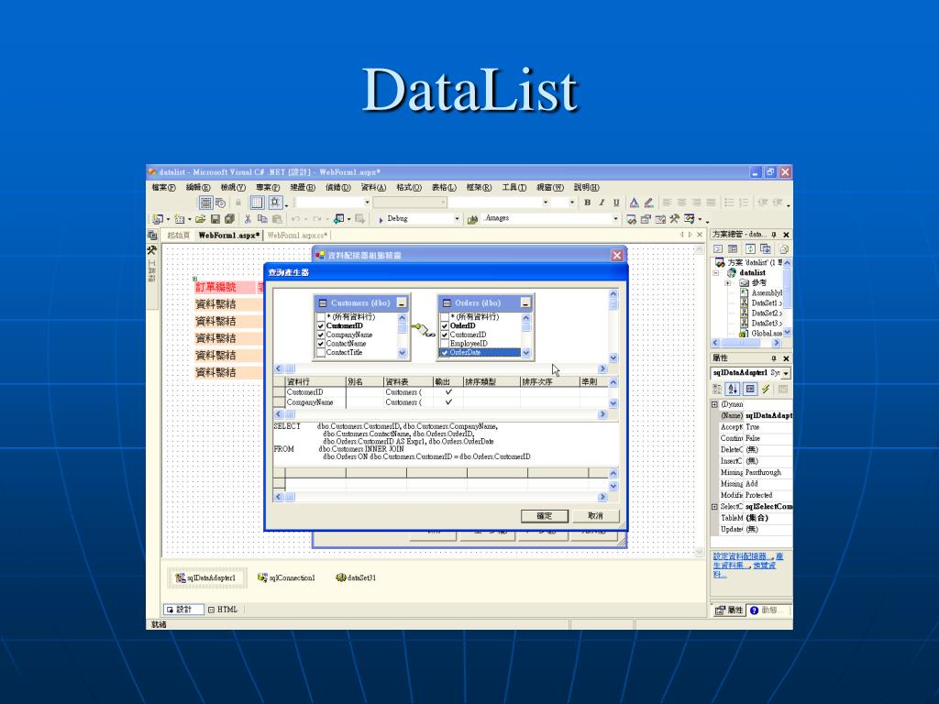Click the Start debugging play arrow

click(x=381, y=220)
